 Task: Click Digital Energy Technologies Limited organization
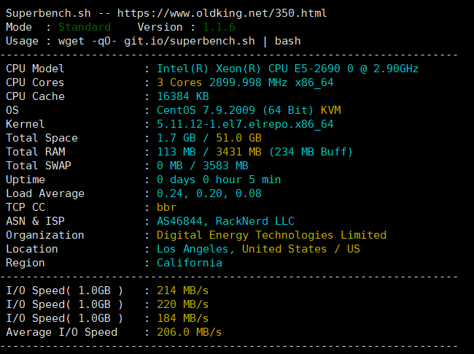click(271, 235)
